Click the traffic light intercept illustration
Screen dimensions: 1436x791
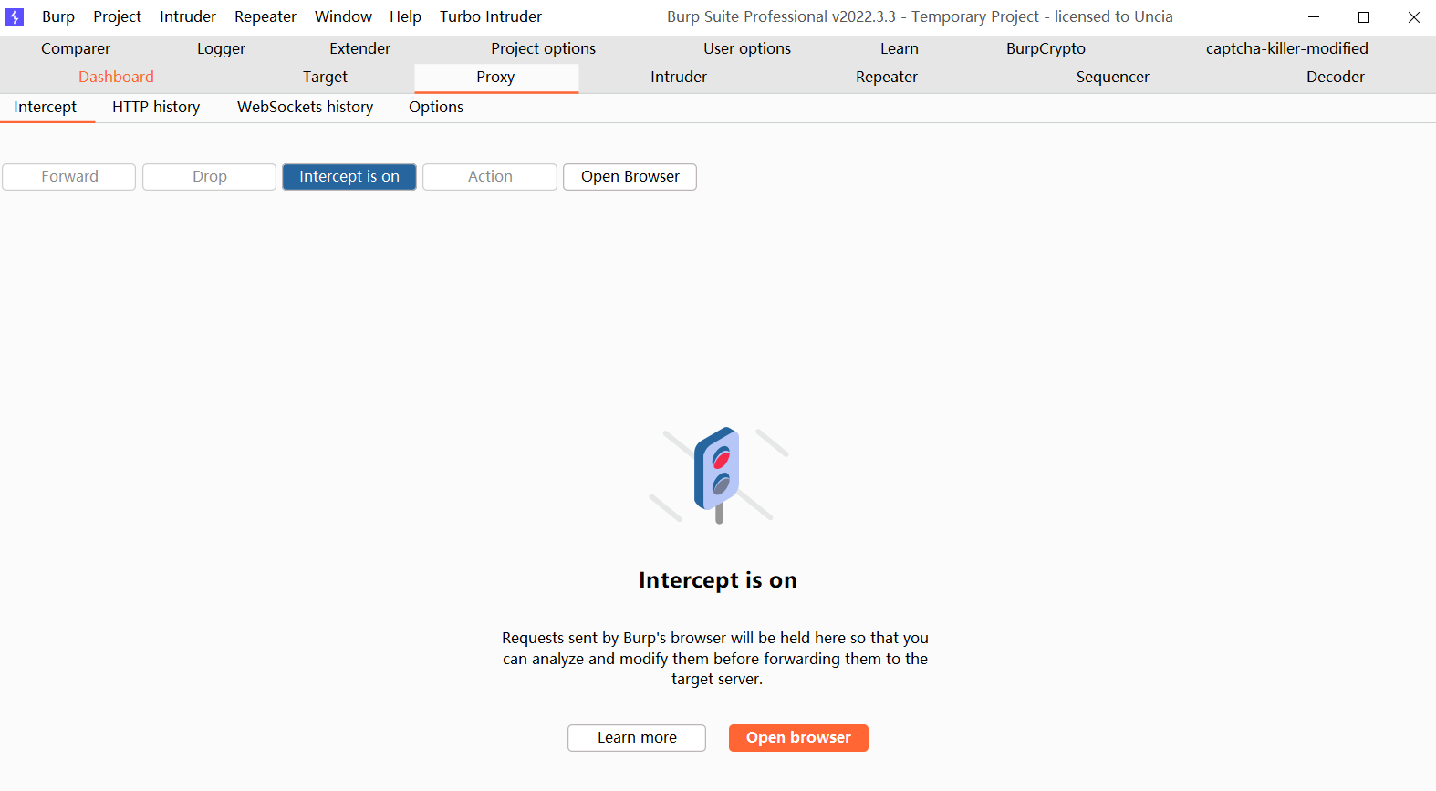(x=718, y=475)
